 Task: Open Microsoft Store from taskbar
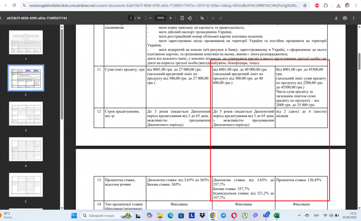coord(181,215)
